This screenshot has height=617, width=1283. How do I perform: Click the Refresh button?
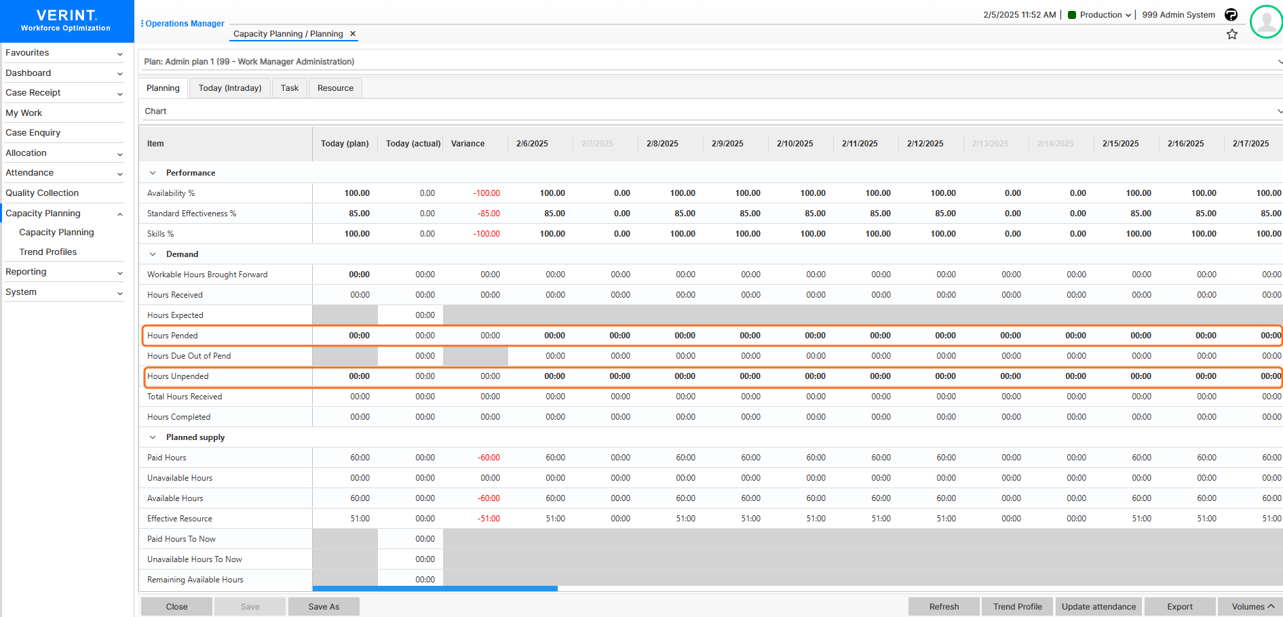click(x=943, y=606)
